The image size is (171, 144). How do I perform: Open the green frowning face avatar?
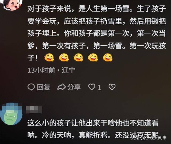(11, 114)
